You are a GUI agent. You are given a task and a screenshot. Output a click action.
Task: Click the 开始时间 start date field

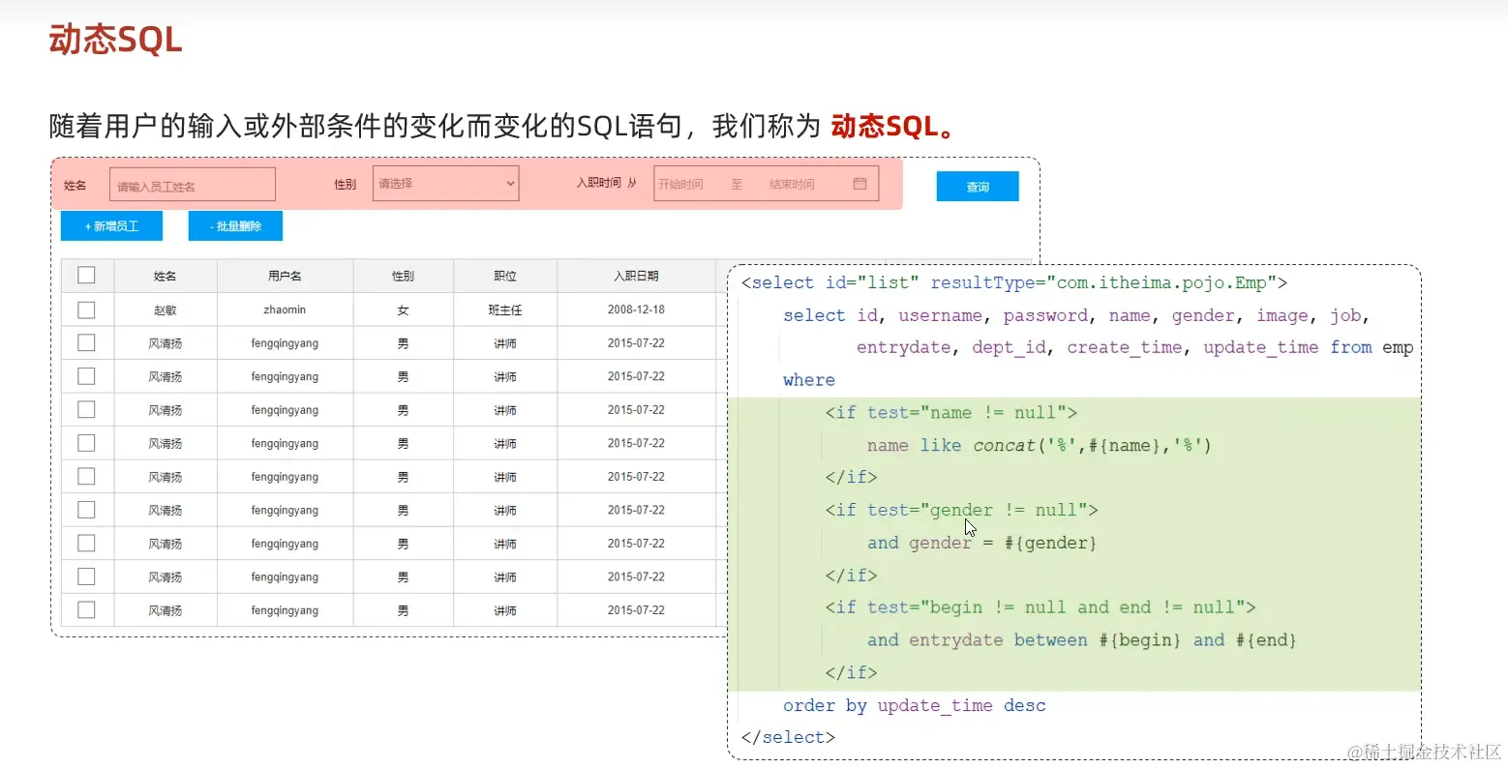coord(682,184)
